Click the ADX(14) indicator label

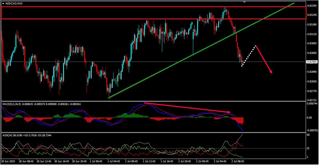pyautogui.click(x=8, y=135)
